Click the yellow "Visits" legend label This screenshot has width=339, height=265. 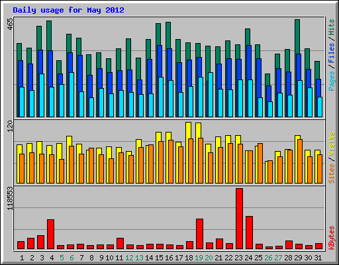(332, 144)
